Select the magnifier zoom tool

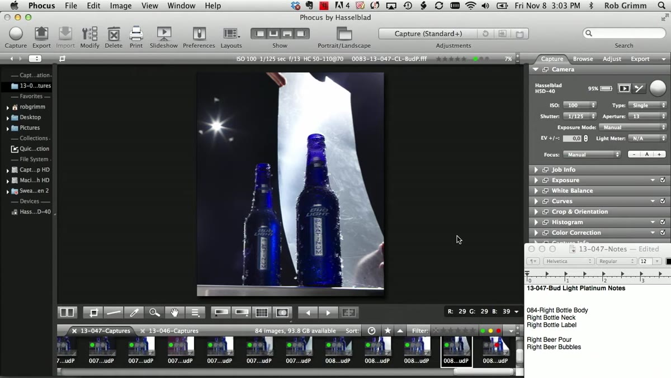pos(154,313)
